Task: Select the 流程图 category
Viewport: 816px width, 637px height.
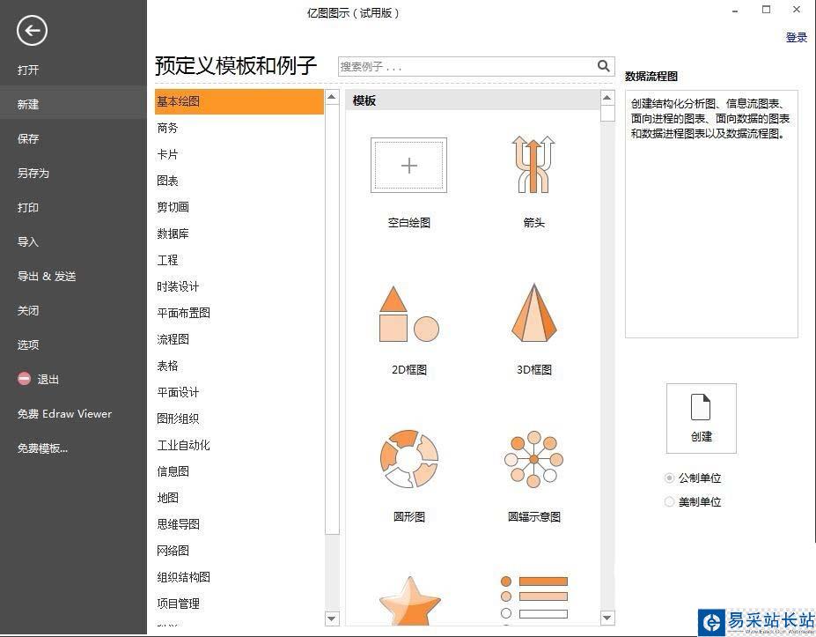Action: [173, 339]
